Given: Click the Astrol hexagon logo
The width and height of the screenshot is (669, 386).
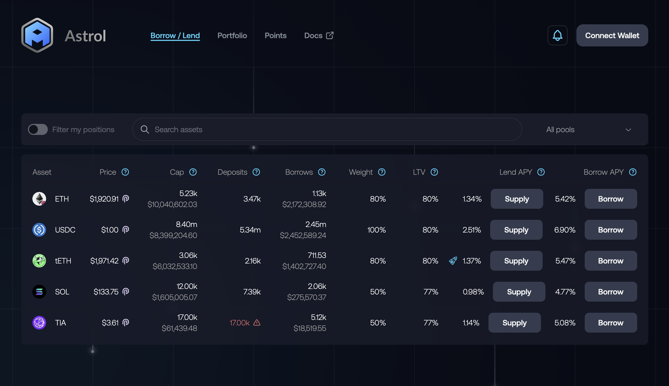Looking at the screenshot, I should pos(37,35).
